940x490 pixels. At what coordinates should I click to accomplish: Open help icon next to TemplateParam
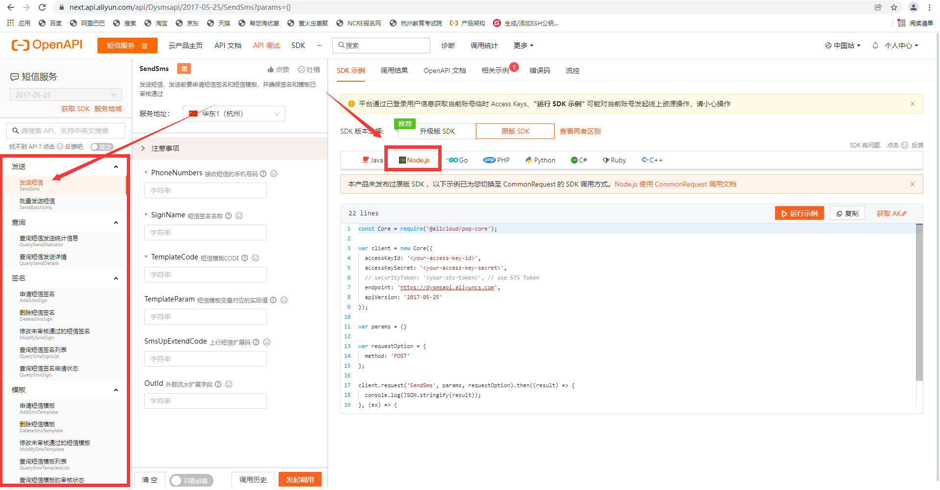click(273, 300)
